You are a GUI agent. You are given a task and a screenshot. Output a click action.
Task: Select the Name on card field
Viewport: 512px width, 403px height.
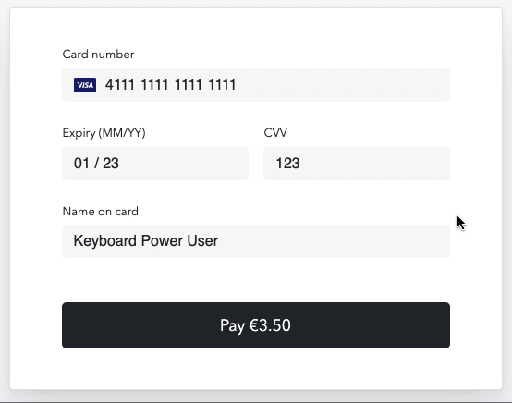click(256, 241)
